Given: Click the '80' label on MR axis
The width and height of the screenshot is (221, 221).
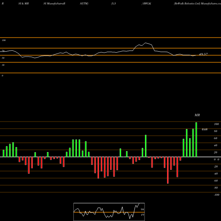Looking at the screenshot, I should [216, 131].
